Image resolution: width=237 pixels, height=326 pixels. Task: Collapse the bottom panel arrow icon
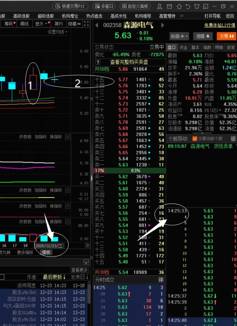86,262
